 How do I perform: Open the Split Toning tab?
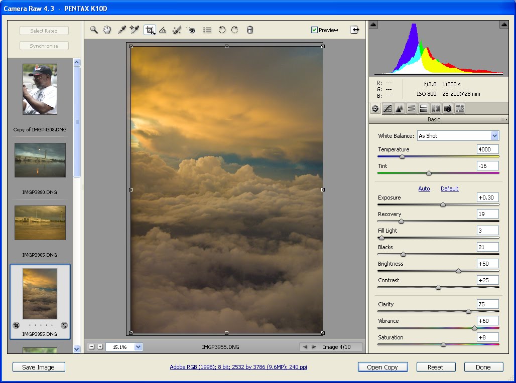coord(424,108)
